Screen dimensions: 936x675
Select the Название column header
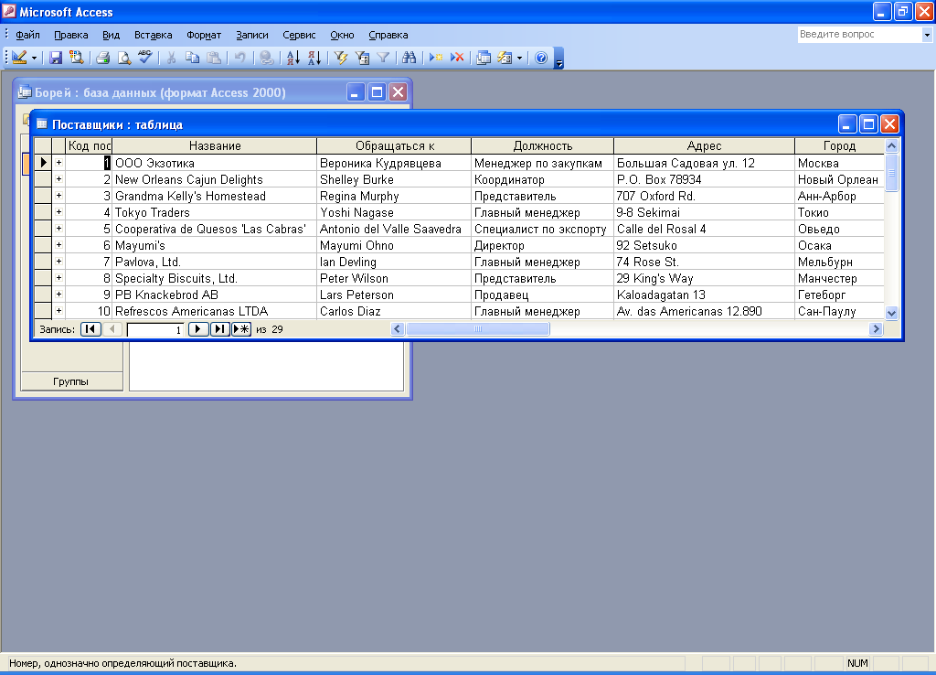click(215, 145)
